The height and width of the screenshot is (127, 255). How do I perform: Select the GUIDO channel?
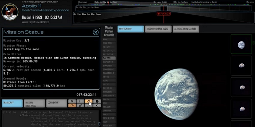pyautogui.click(x=109, y=84)
